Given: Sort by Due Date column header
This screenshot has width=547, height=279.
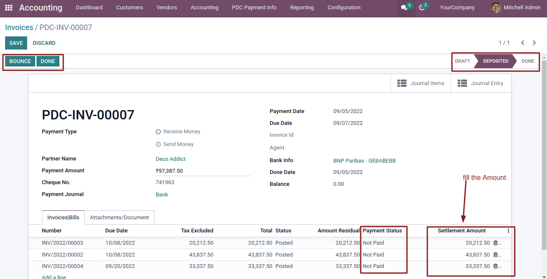Looking at the screenshot, I should [116, 231].
